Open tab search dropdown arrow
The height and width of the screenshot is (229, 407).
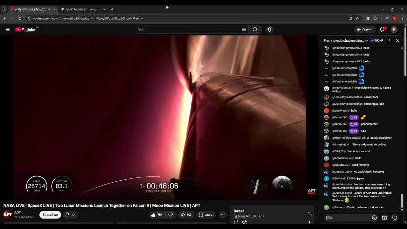pyautogui.click(x=4, y=10)
